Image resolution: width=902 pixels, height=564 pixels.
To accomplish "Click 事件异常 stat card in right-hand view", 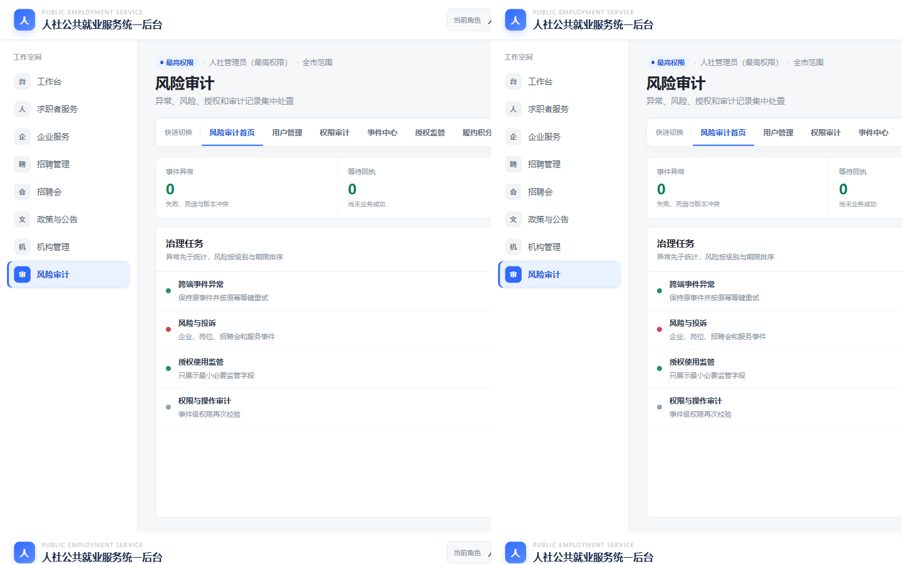I will pyautogui.click(x=737, y=187).
